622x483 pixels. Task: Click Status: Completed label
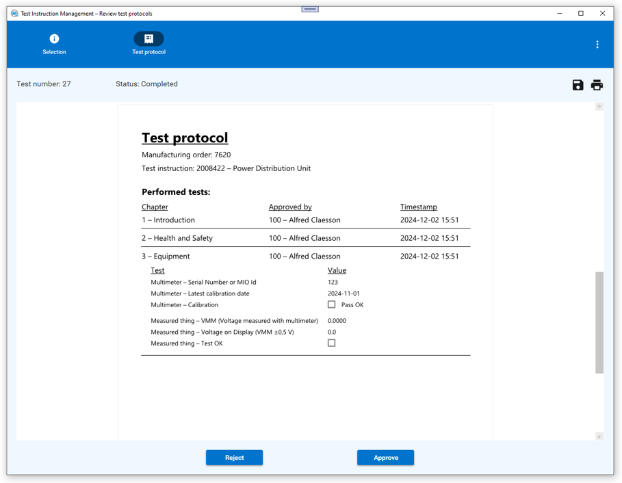pos(146,84)
